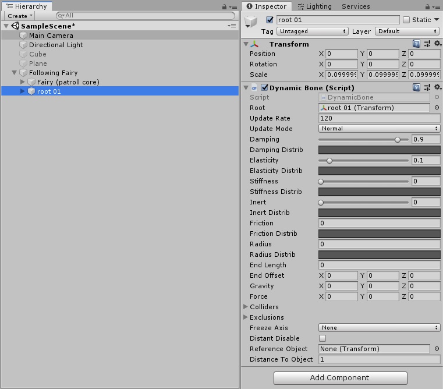The height and width of the screenshot is (389, 443).
Task: Click the Hierarchy search field
Action: (146, 16)
